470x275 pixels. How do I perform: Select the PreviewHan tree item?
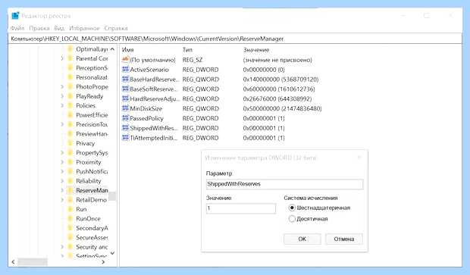[92, 134]
